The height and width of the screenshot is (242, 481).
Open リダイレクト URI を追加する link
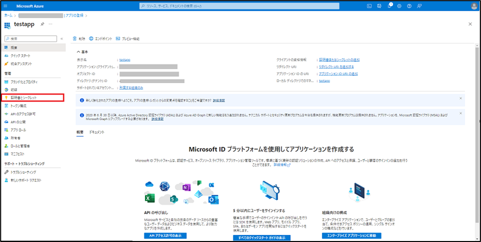[337, 67]
